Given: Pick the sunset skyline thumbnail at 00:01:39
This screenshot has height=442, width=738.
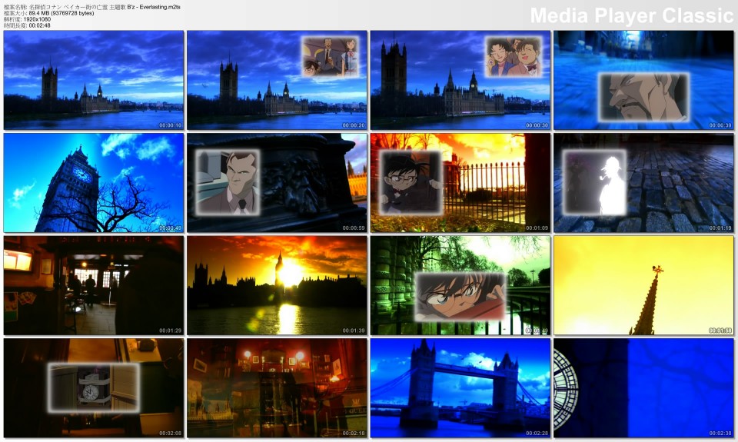Looking at the screenshot, I should click(277, 285).
